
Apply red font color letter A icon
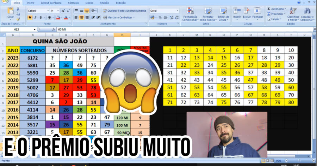66,18
